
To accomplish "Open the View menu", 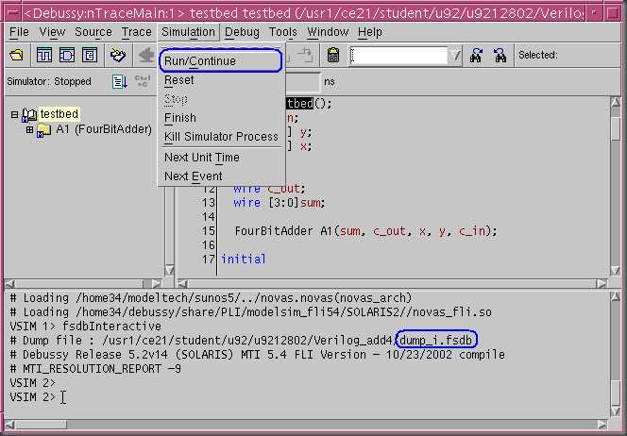I will [52, 31].
